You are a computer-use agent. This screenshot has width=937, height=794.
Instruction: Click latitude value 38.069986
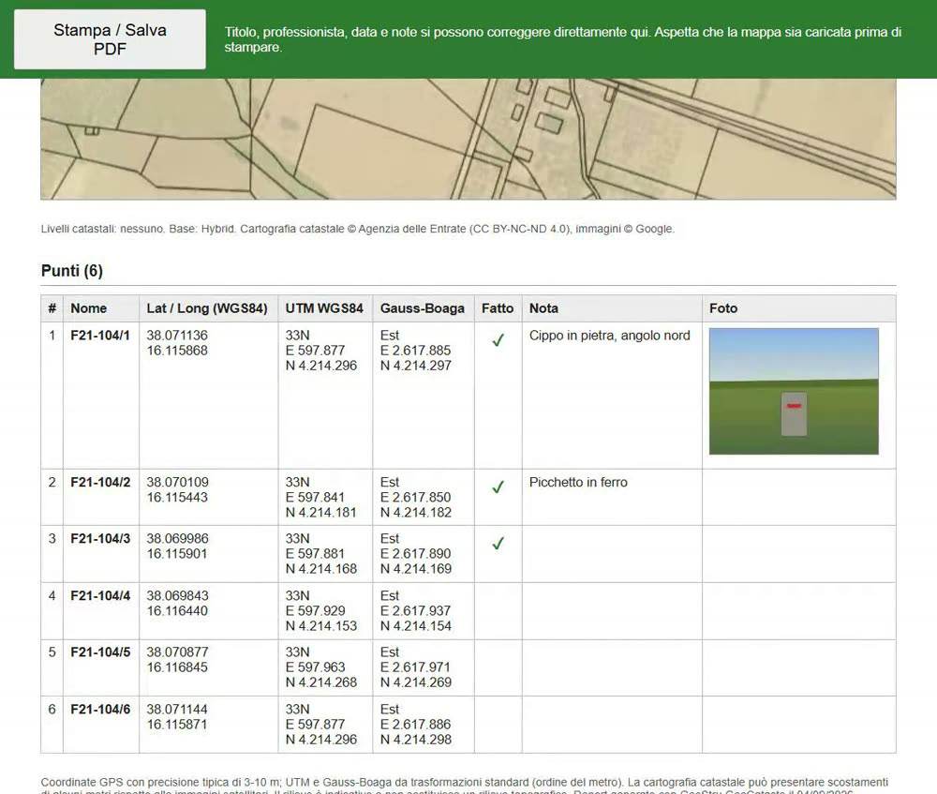click(177, 539)
